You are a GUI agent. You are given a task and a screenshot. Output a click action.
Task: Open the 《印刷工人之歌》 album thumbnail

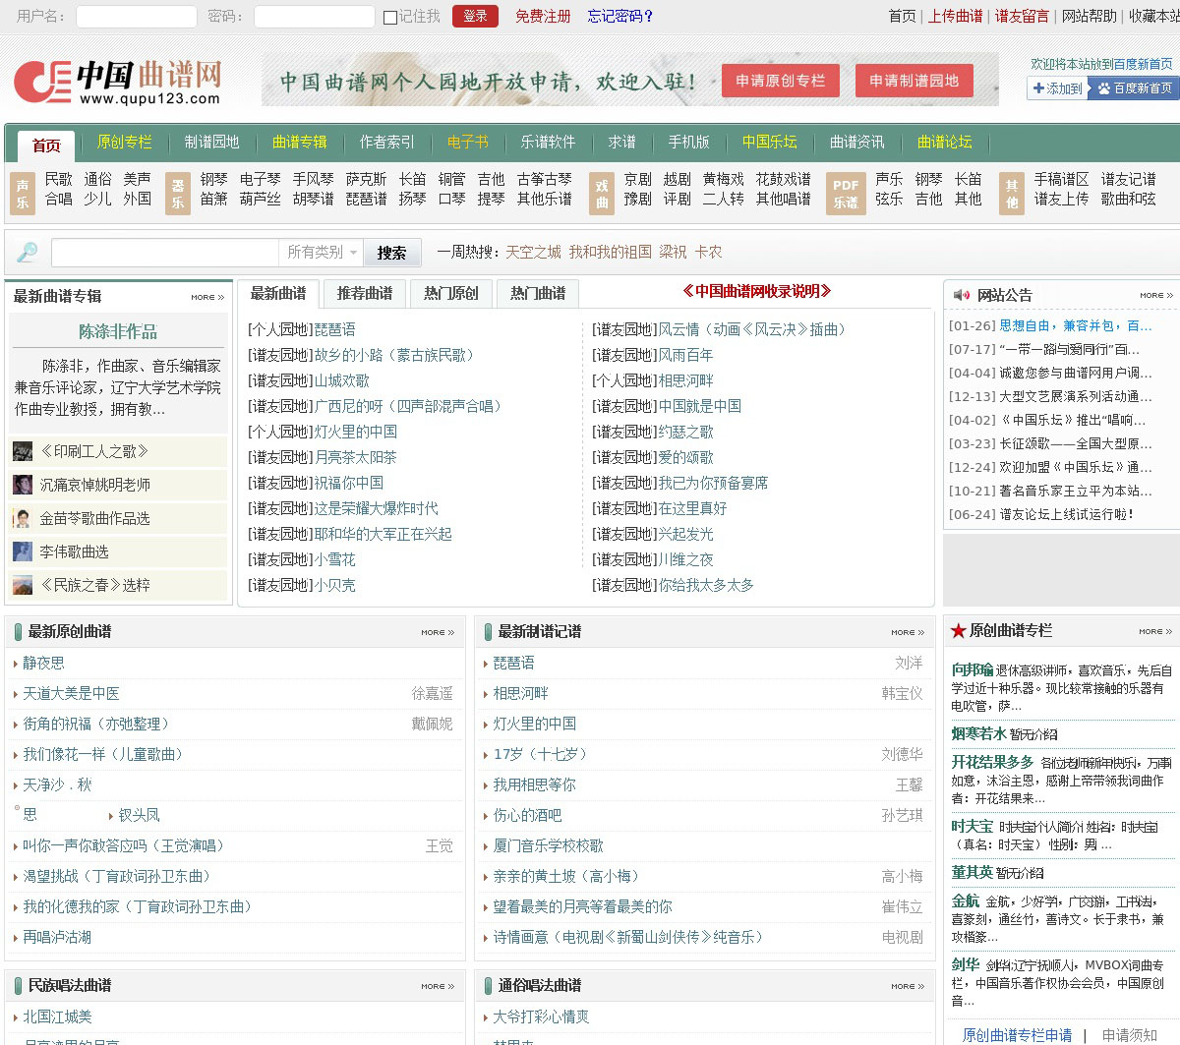(x=23, y=452)
